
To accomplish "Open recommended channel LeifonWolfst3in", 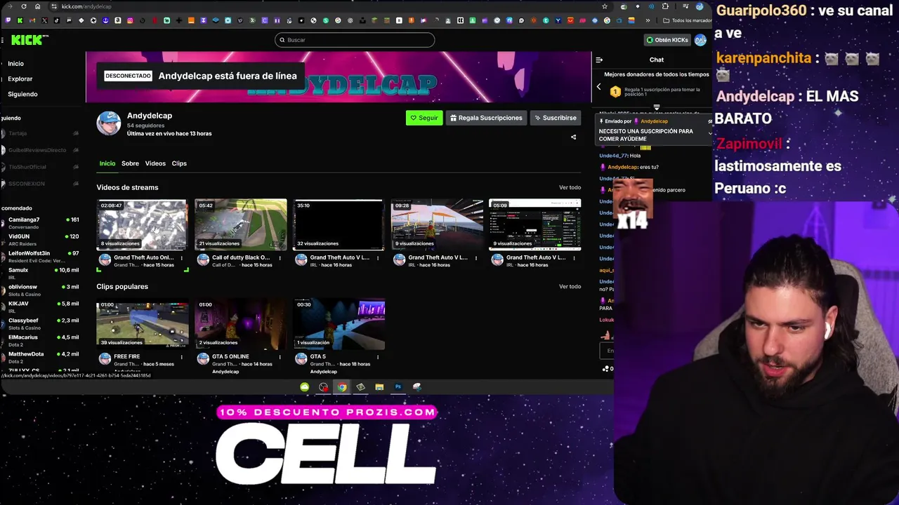I will (x=41, y=257).
